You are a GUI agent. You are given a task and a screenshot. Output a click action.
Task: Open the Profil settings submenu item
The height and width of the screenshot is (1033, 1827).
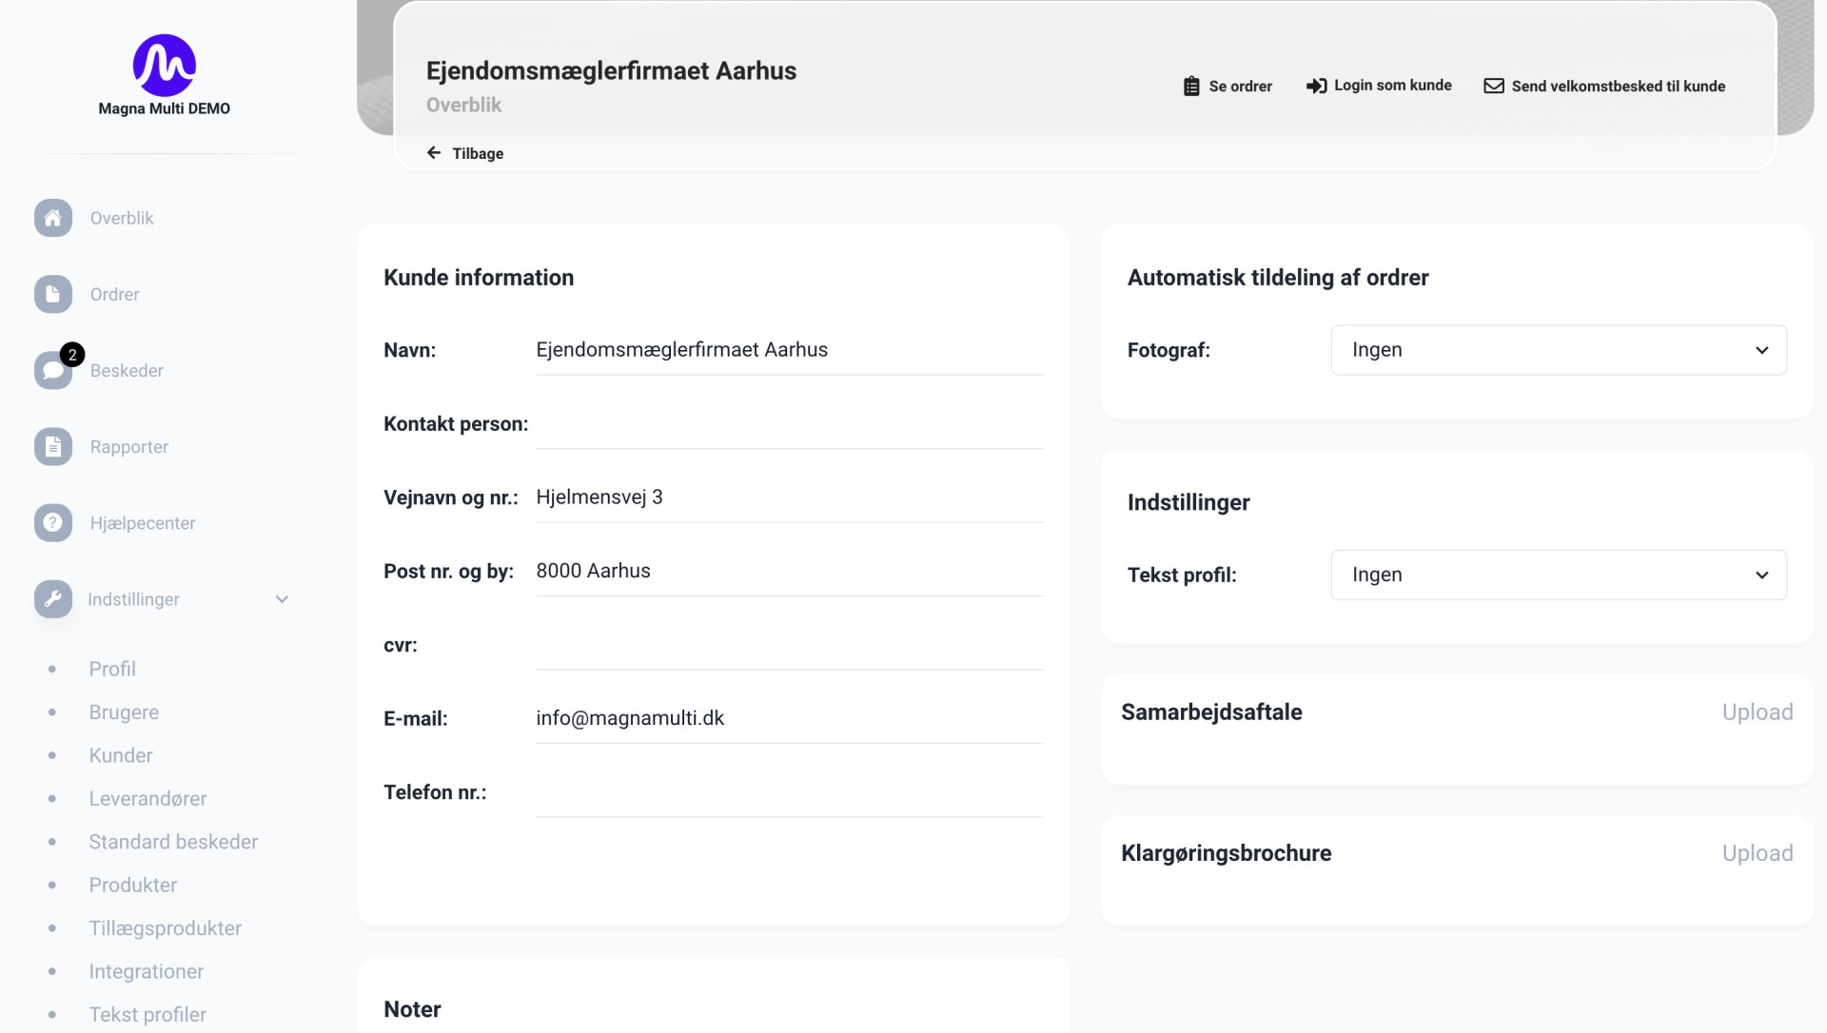point(112,669)
